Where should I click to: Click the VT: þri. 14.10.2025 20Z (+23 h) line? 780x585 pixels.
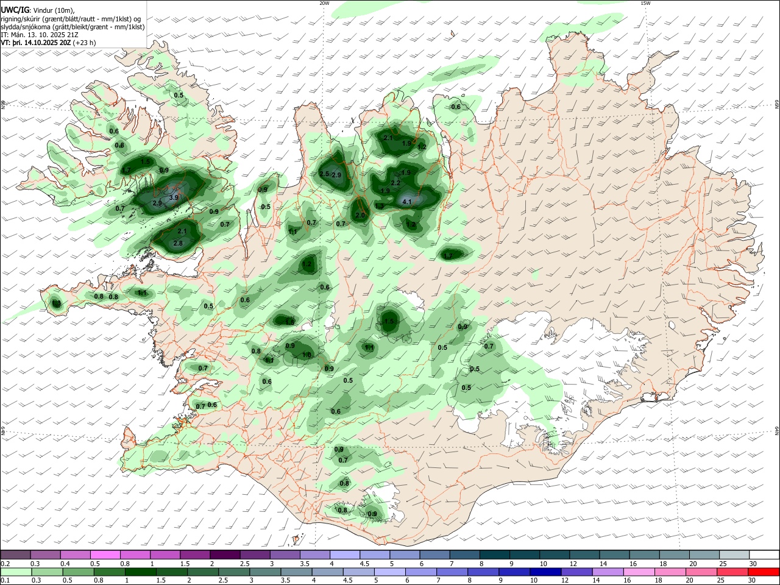48,43
